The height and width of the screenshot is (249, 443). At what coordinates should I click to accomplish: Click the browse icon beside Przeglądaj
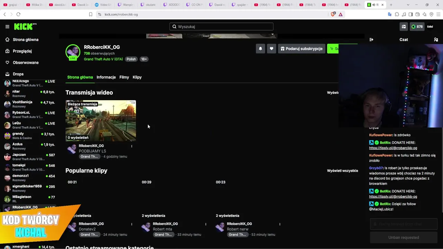click(x=7, y=51)
